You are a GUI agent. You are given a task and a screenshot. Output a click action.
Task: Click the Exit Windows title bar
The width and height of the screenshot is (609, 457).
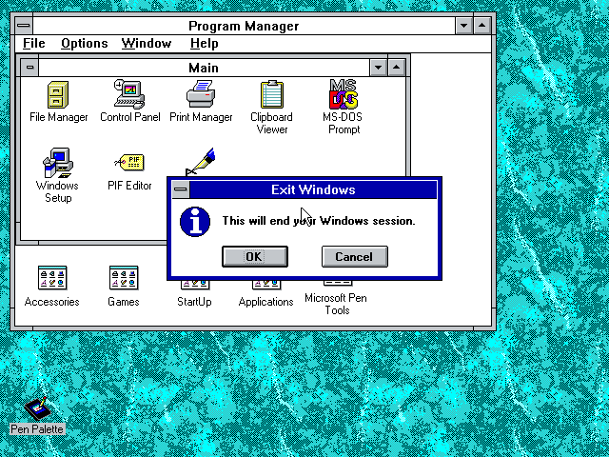coord(313,189)
